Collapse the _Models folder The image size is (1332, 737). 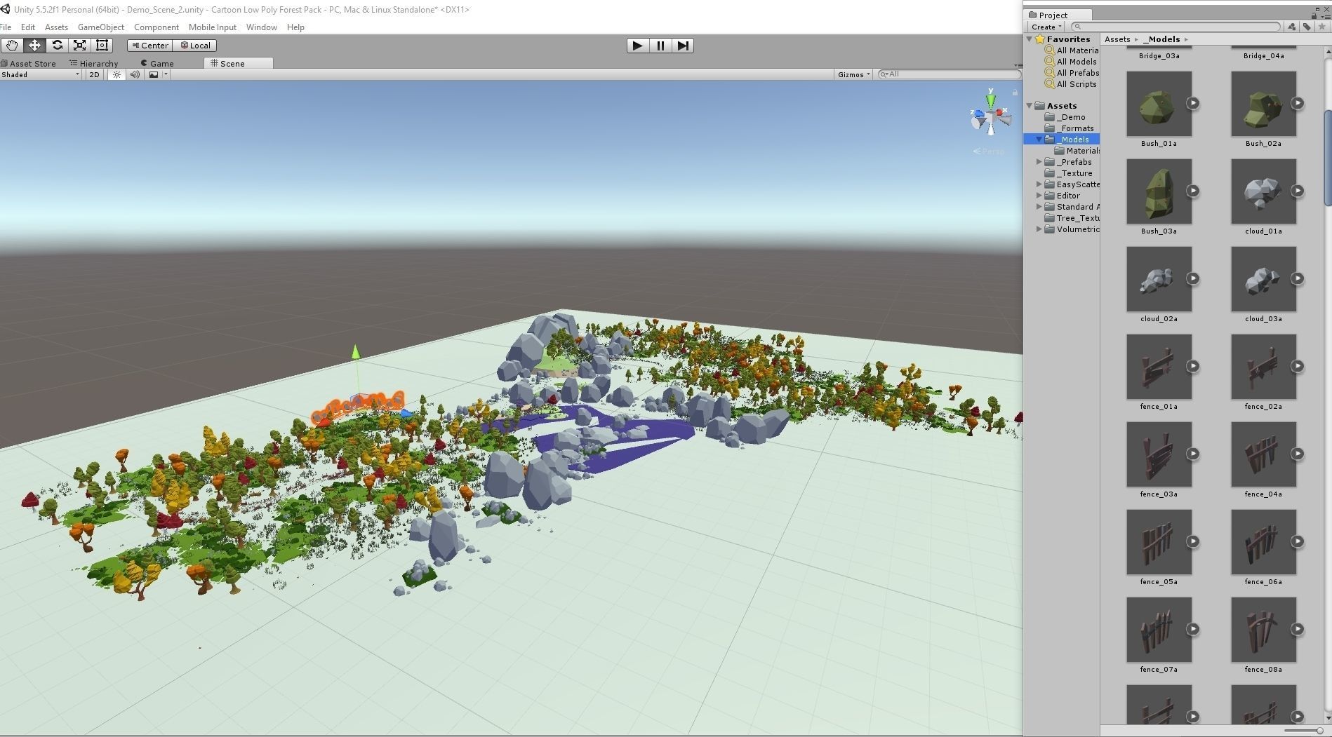click(1039, 140)
